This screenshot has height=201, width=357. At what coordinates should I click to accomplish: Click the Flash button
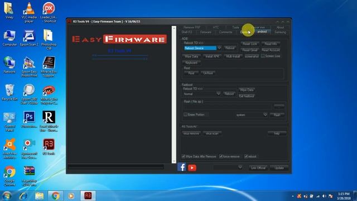(x=277, y=115)
